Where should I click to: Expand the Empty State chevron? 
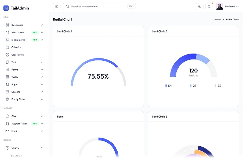coord(42,99)
